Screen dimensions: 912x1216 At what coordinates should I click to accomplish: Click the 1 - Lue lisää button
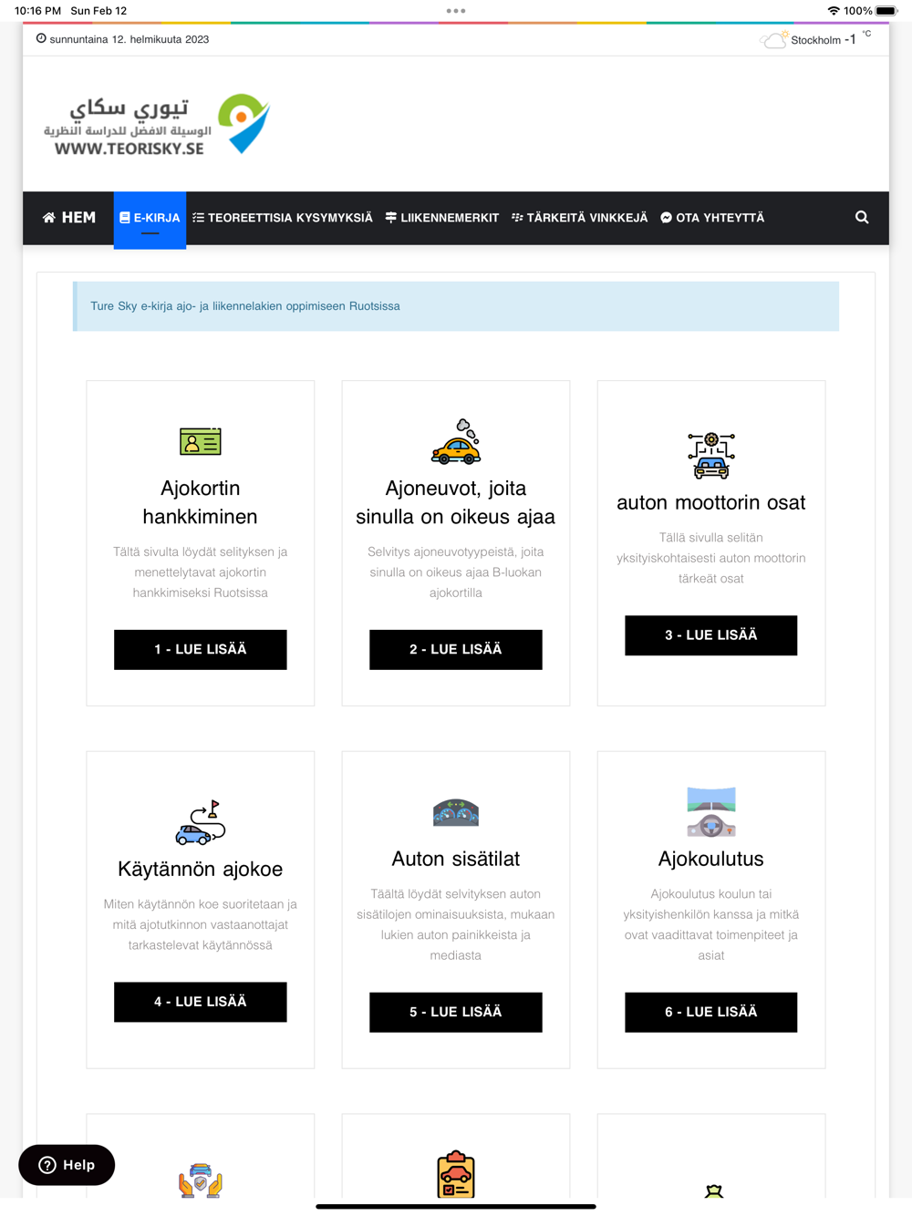click(201, 650)
